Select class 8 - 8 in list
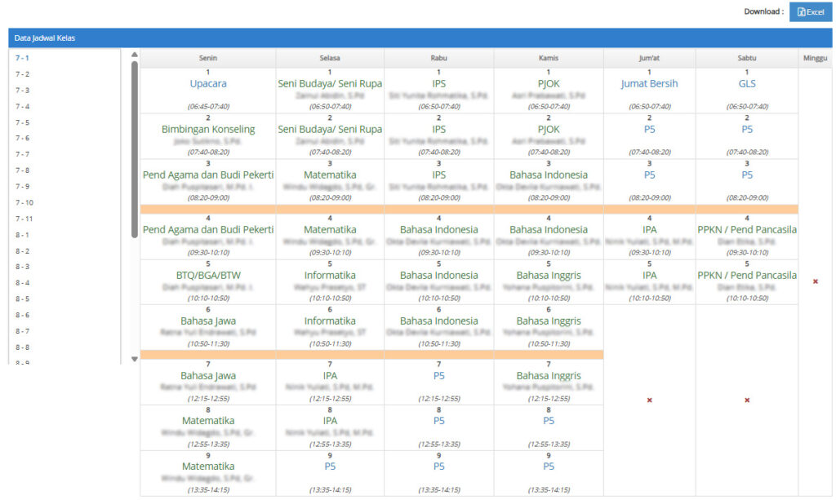 pos(22,347)
